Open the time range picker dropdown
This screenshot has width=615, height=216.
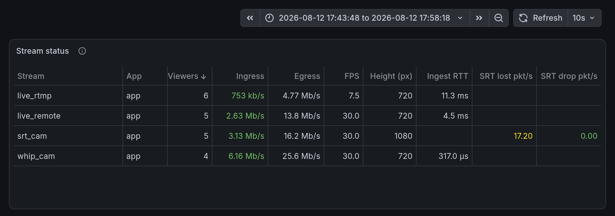pos(365,18)
